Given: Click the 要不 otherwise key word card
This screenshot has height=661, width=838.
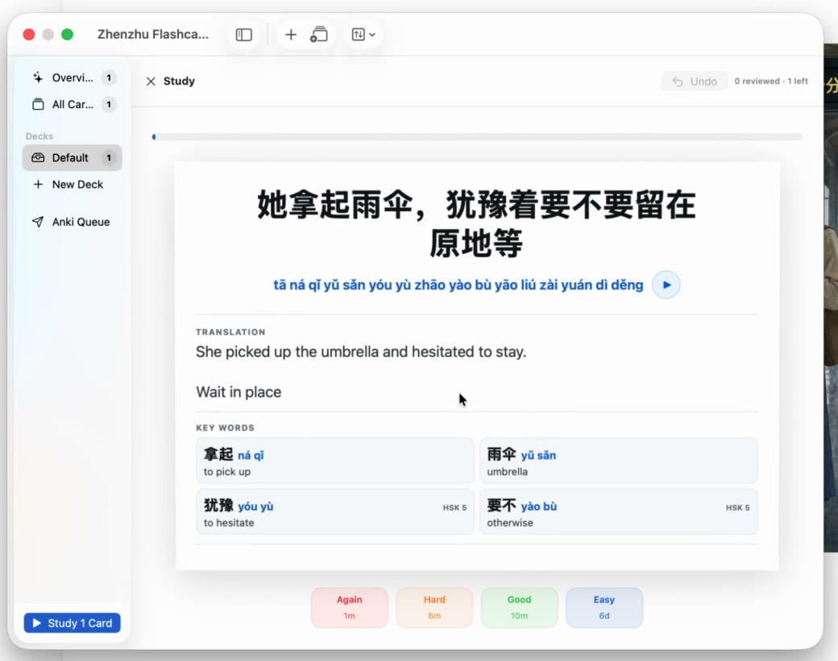Looking at the screenshot, I should [x=618, y=512].
